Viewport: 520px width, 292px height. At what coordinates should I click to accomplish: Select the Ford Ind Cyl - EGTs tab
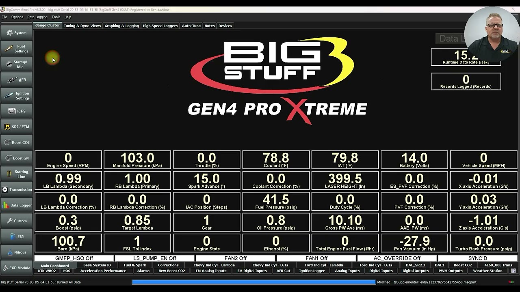376,265
